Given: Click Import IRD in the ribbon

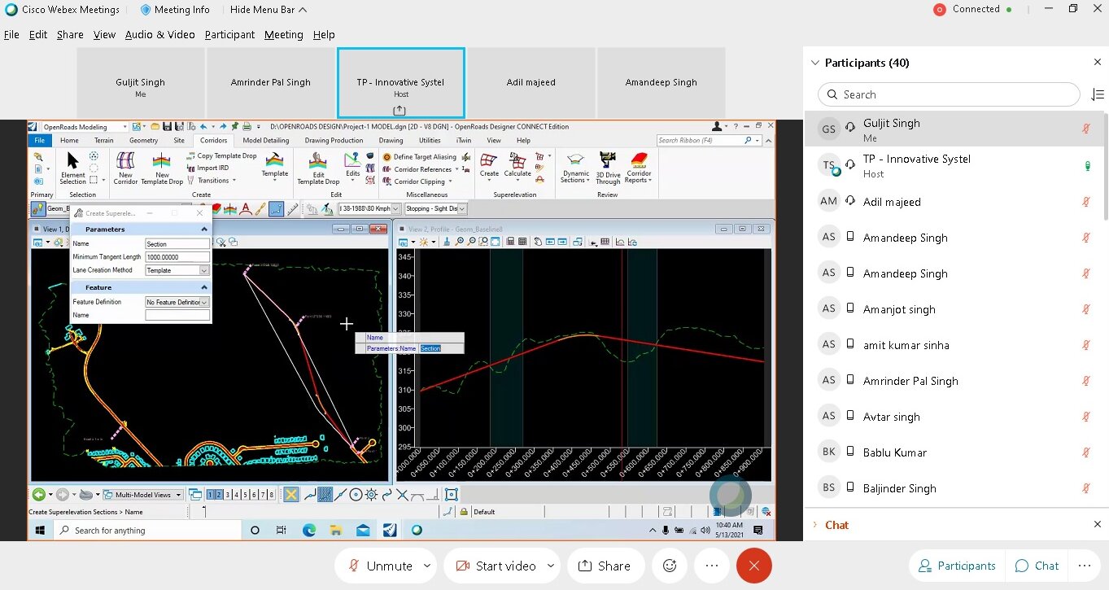Looking at the screenshot, I should 207,168.
